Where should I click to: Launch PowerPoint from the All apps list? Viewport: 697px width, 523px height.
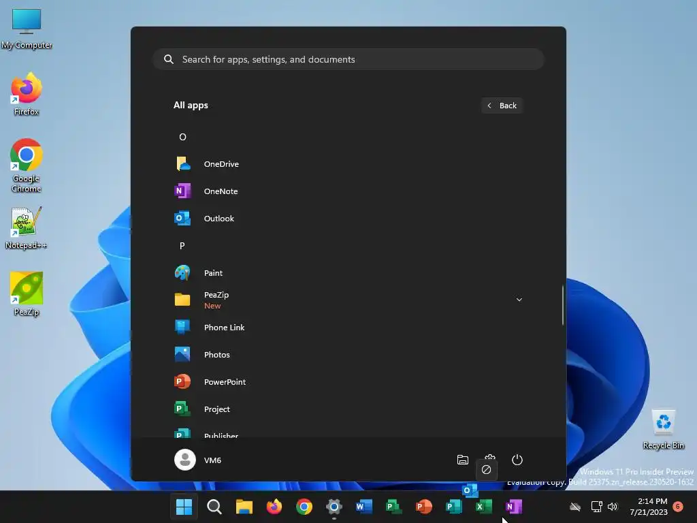pyautogui.click(x=348, y=381)
